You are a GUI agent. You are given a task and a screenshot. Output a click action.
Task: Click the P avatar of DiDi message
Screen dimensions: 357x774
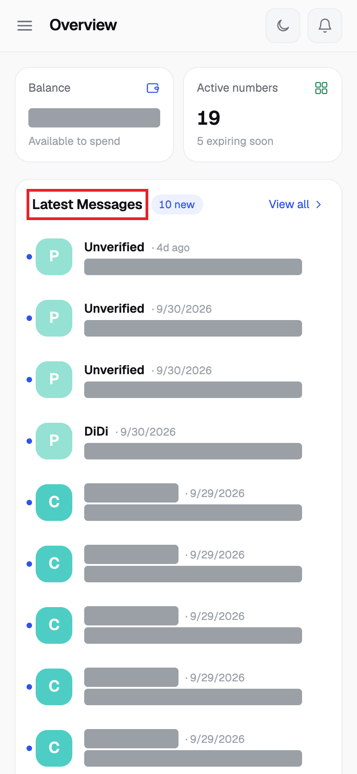click(x=54, y=441)
